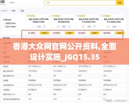
Task: Ask price for the 21.29万 model
Action: tap(44, 33)
